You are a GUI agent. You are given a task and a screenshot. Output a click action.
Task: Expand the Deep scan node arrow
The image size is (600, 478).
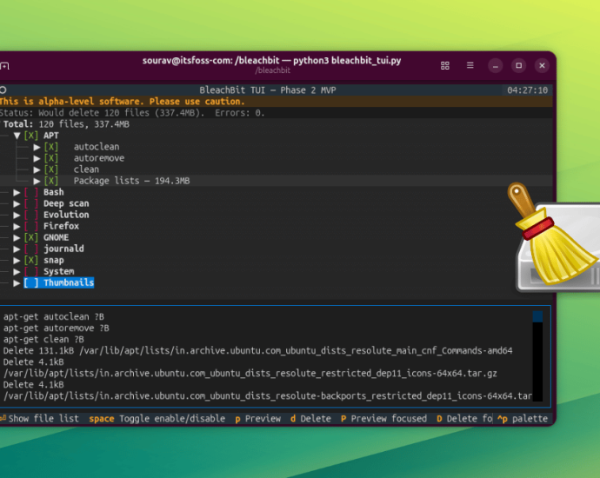(17, 203)
